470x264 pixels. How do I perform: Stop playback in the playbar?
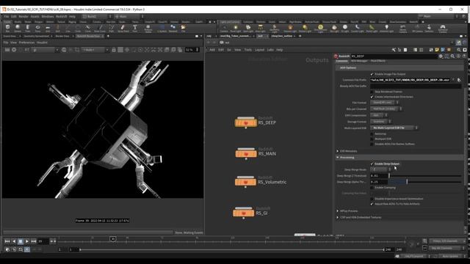pos(21,241)
